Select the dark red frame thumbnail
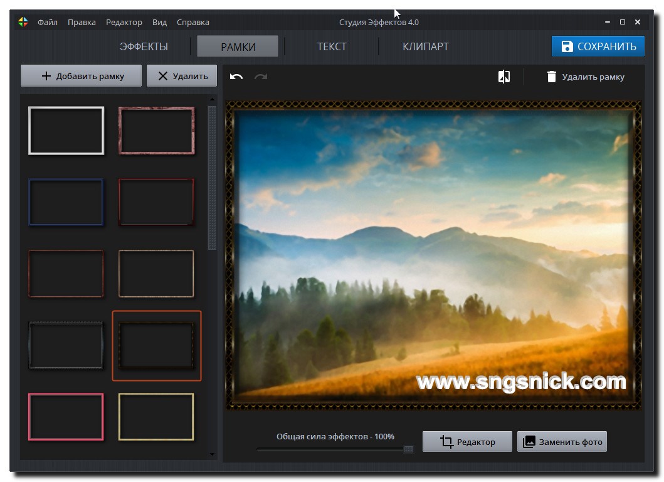 click(x=157, y=202)
